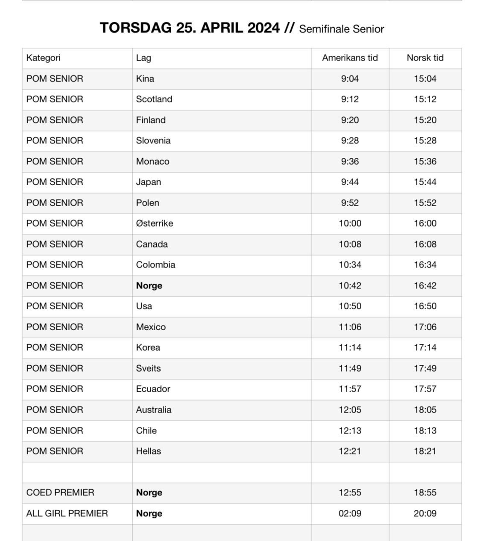Select the Amerikans tid header cell
The width and height of the screenshot is (483, 541).
pos(350,58)
